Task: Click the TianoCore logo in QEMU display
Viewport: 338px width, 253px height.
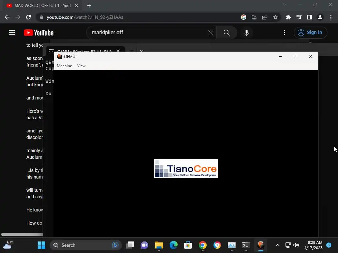Action: click(x=186, y=169)
